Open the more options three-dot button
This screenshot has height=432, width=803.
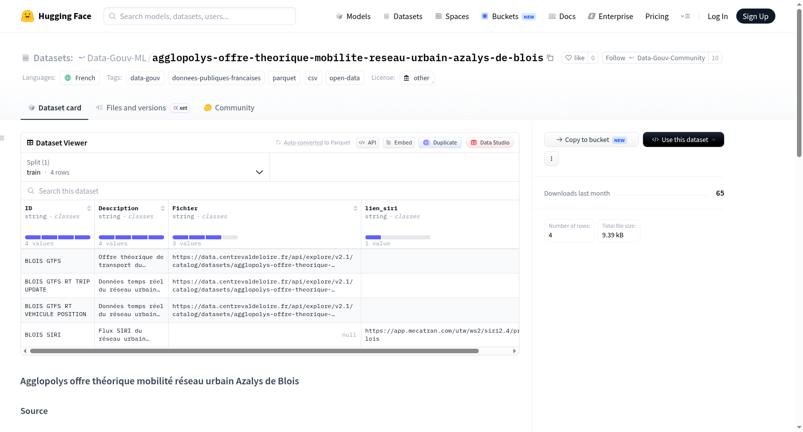pyautogui.click(x=552, y=159)
